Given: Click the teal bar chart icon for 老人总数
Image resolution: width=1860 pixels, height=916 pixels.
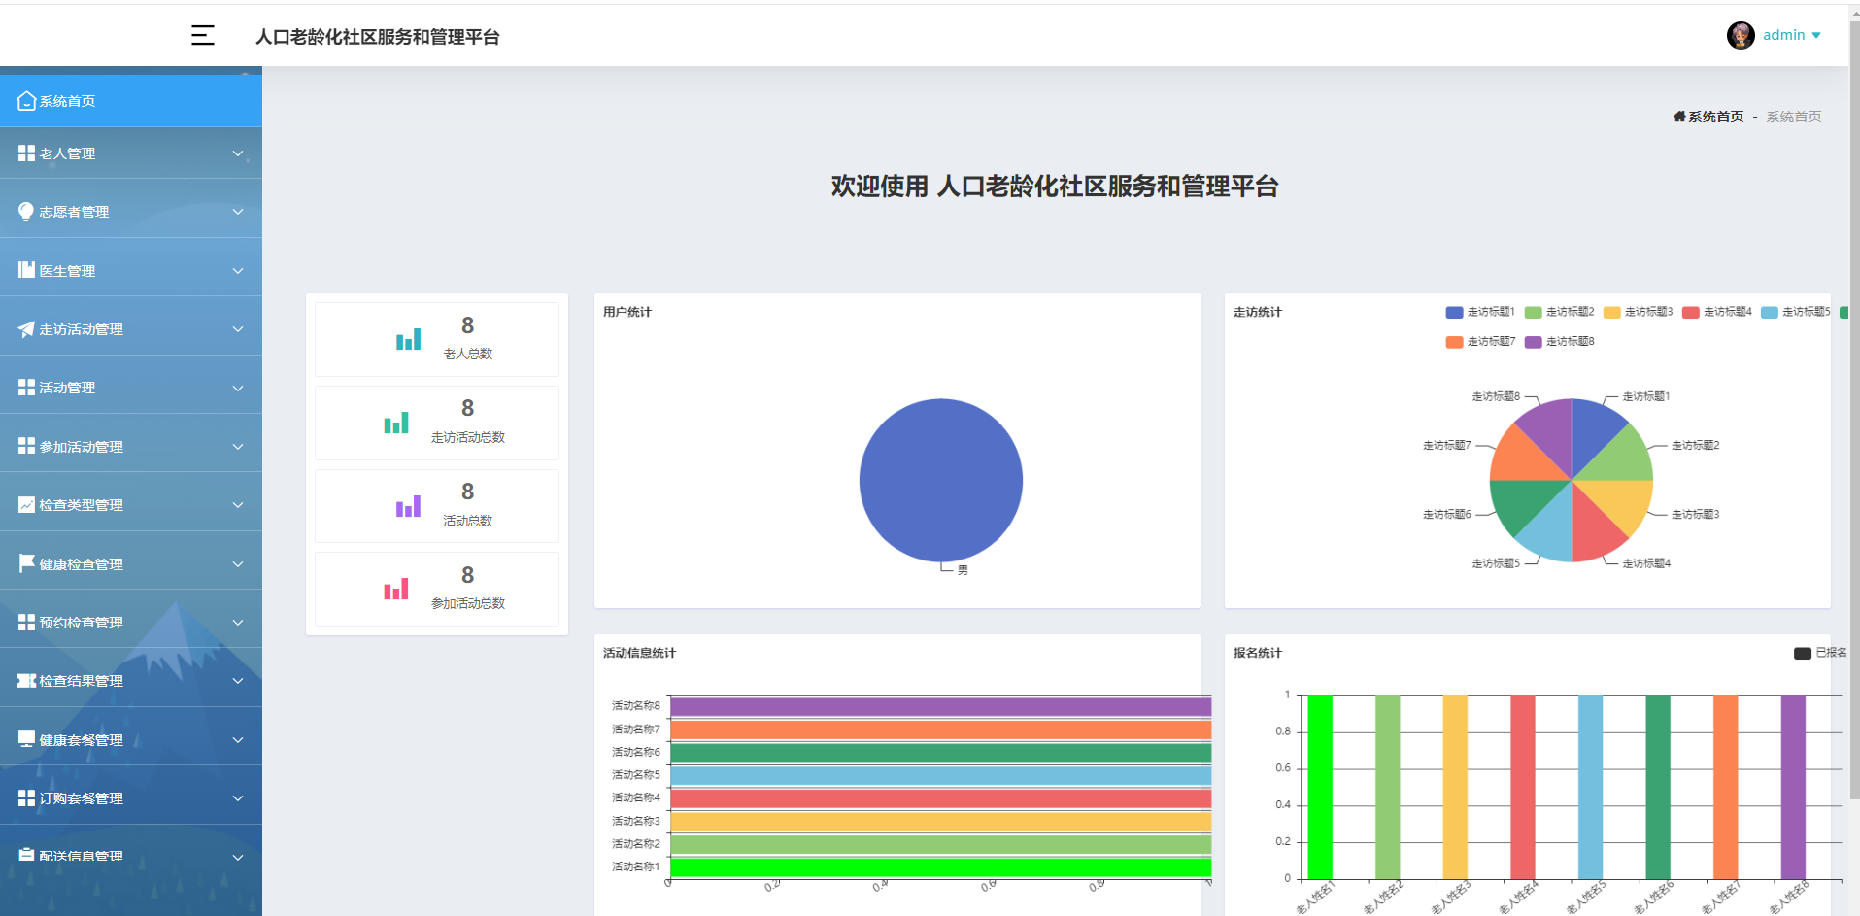Looking at the screenshot, I should click(x=409, y=339).
